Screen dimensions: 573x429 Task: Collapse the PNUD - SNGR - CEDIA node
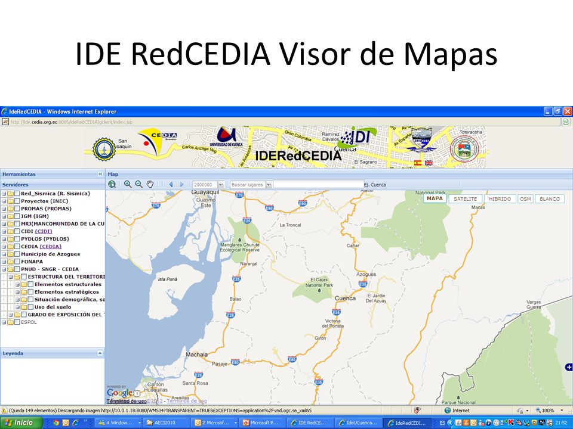click(4, 269)
